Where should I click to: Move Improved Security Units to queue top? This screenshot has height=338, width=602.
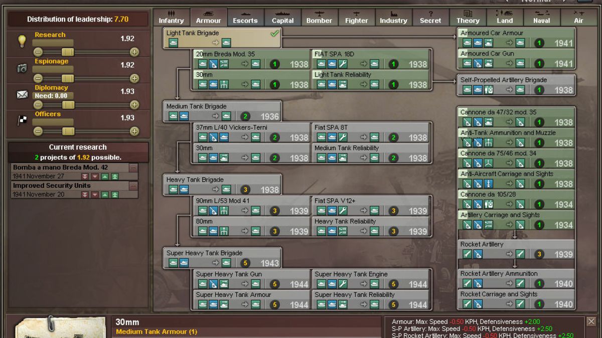115,195
